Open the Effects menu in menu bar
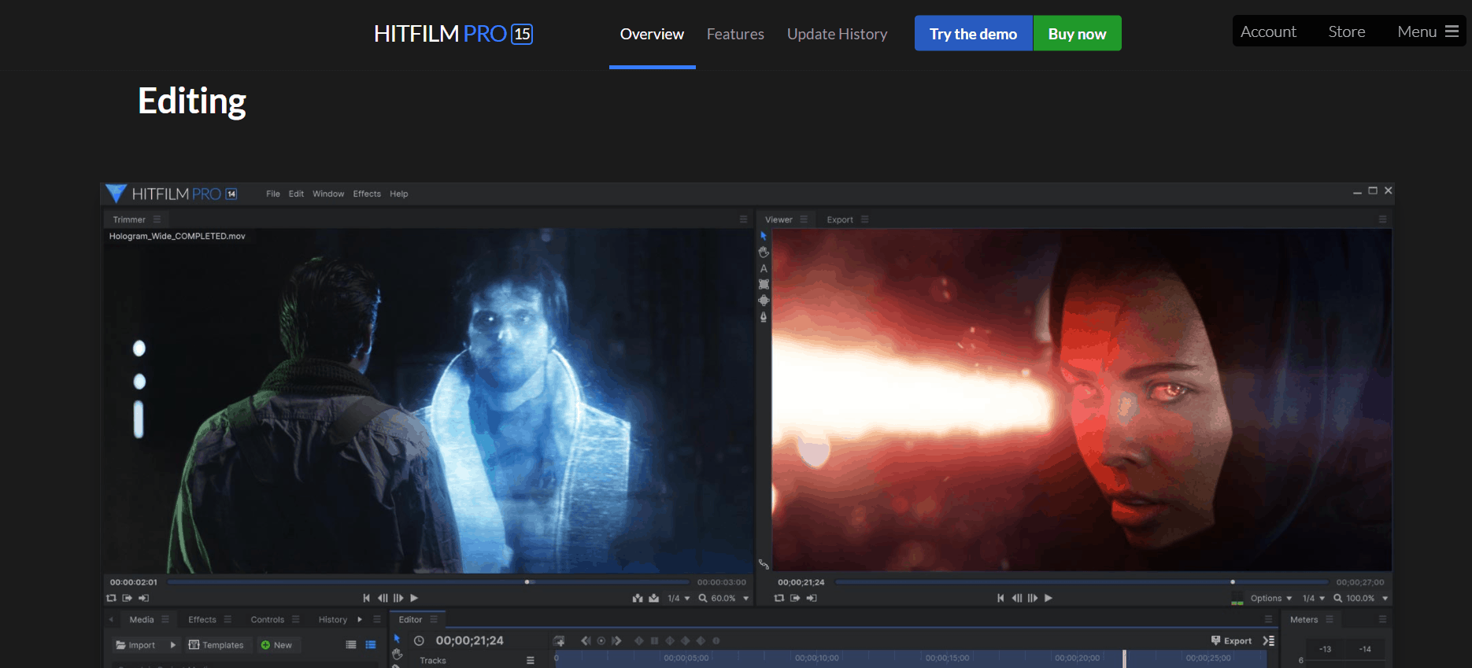 point(367,194)
